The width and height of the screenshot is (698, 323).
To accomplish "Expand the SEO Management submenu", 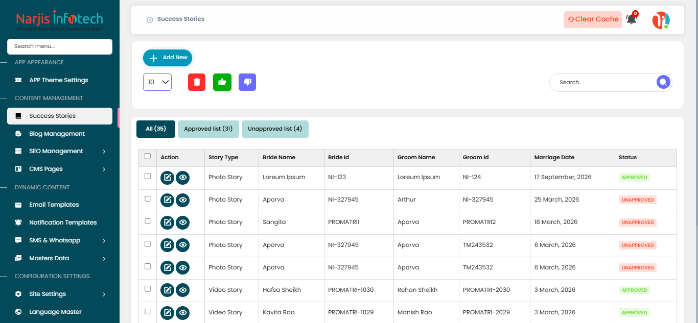I will [60, 151].
